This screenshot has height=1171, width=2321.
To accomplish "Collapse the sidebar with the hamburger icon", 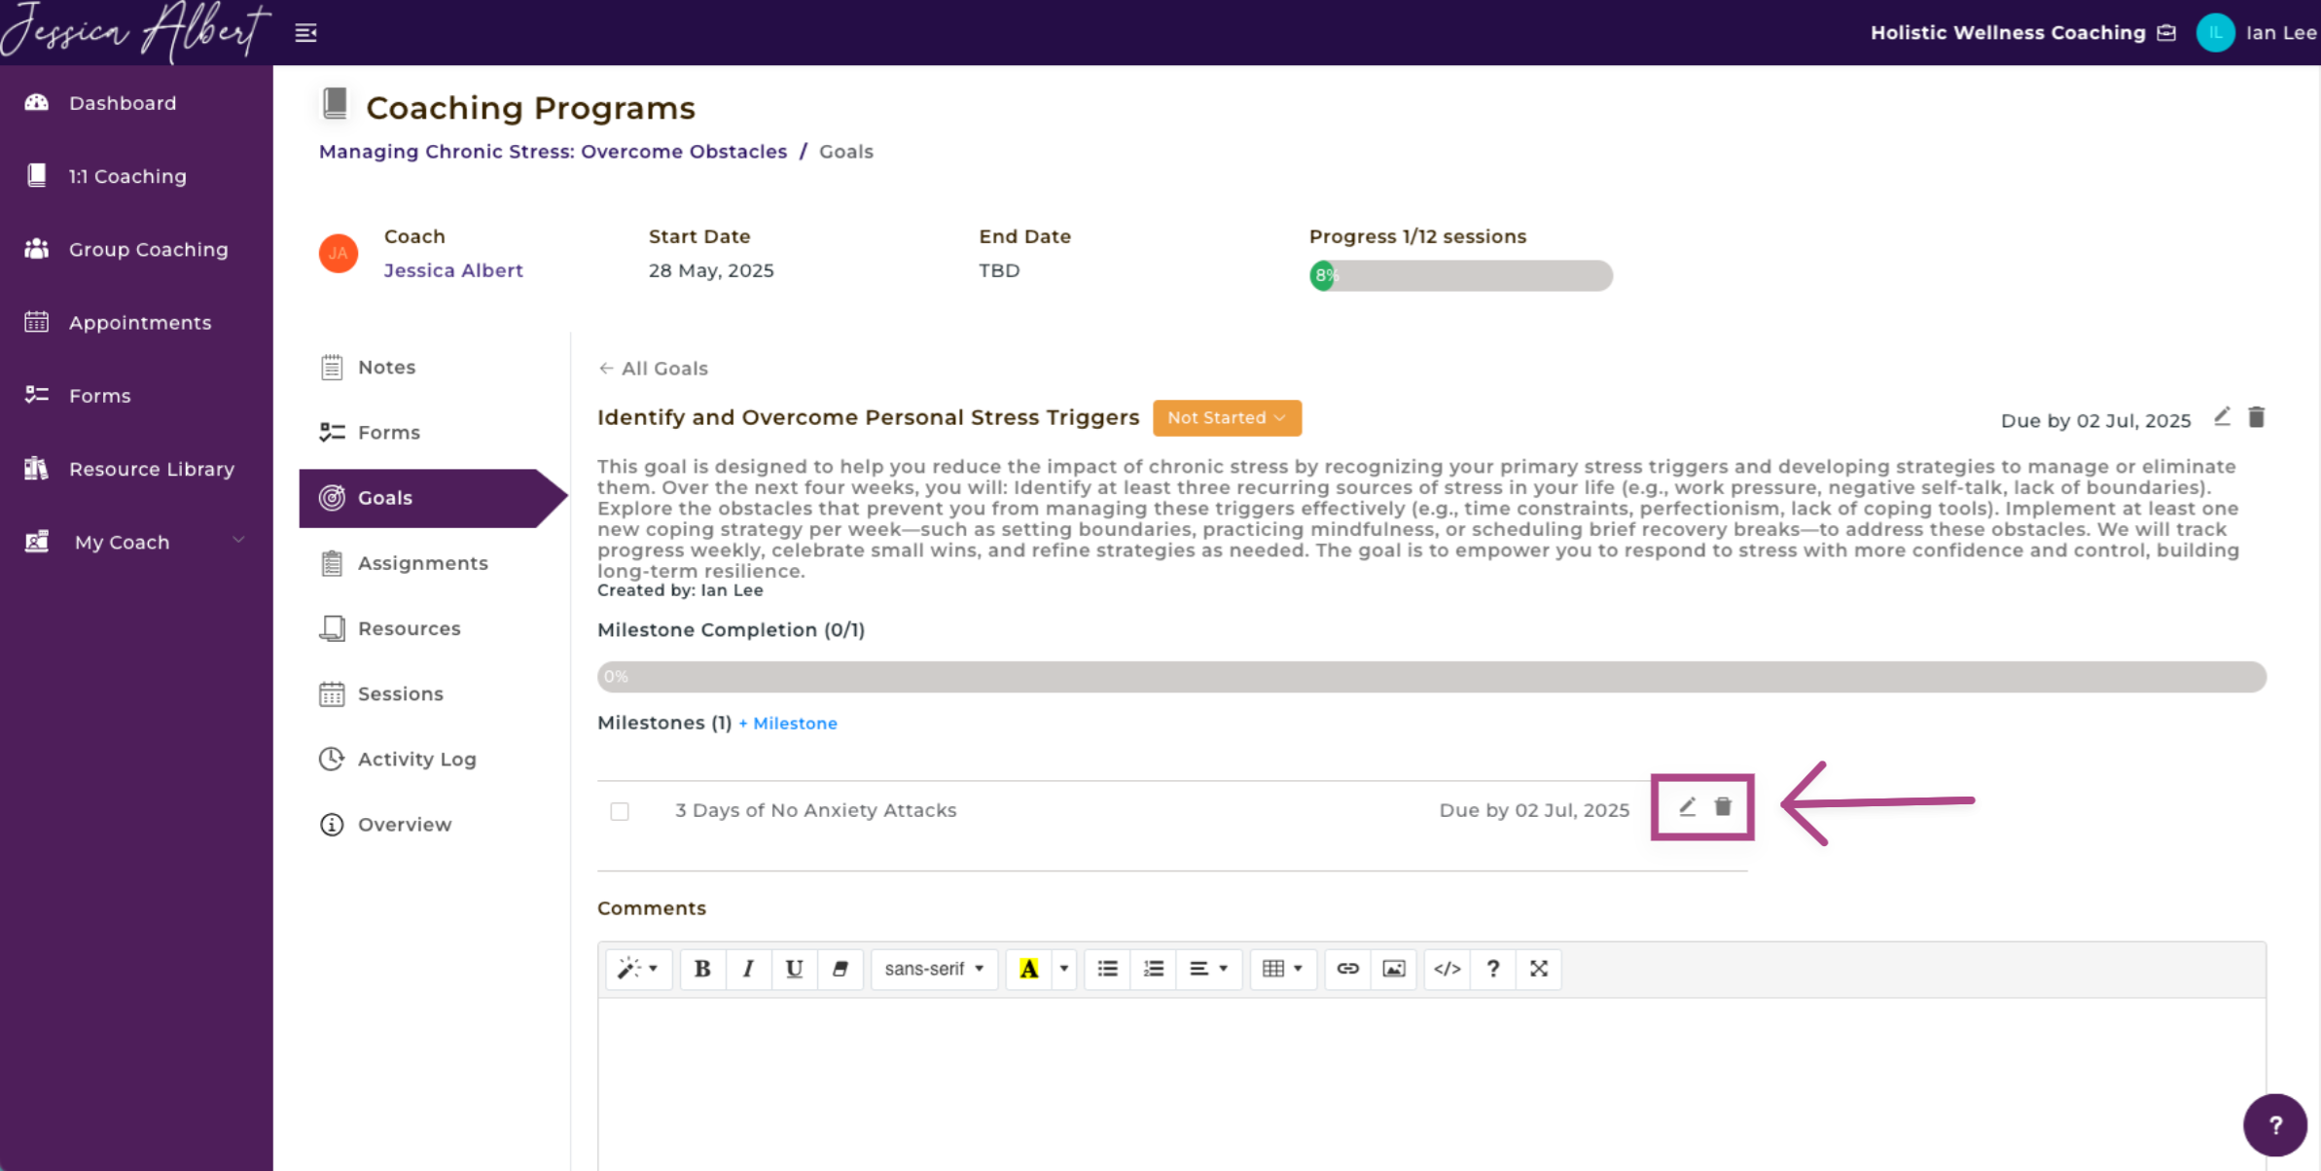I will tap(305, 33).
